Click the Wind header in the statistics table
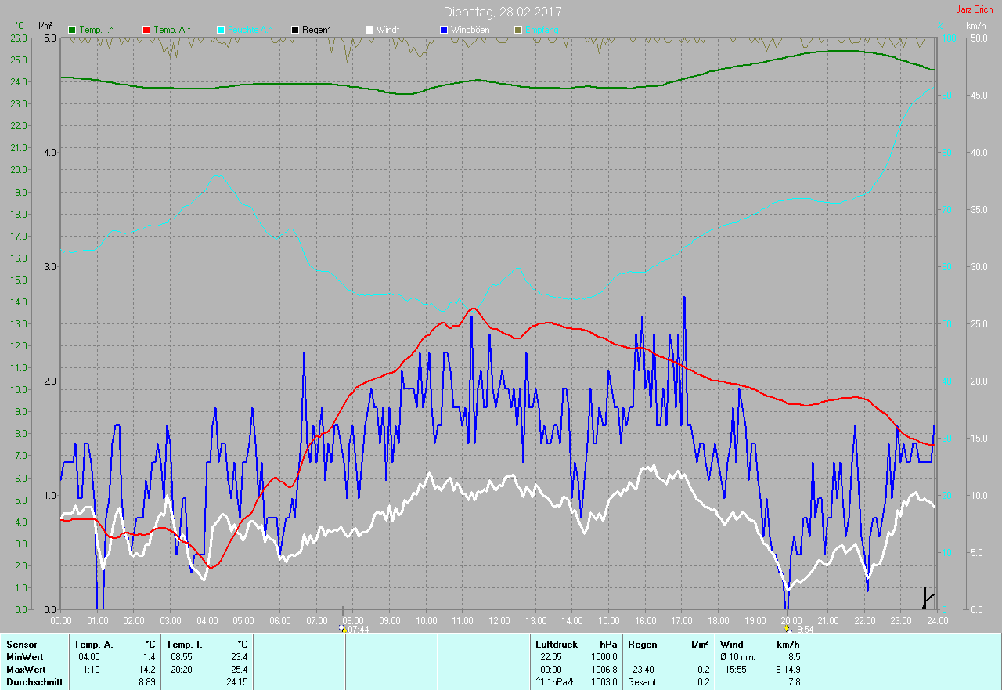Viewport: 1002px width, 690px height. pos(731,645)
